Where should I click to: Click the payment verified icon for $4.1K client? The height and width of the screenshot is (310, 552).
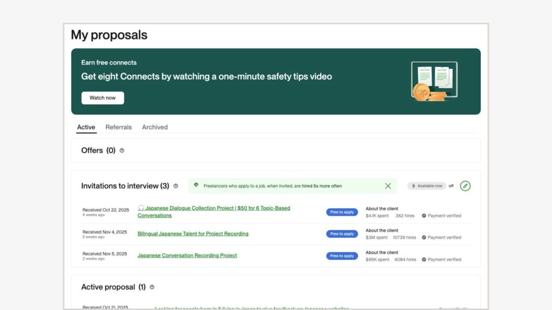tap(424, 216)
